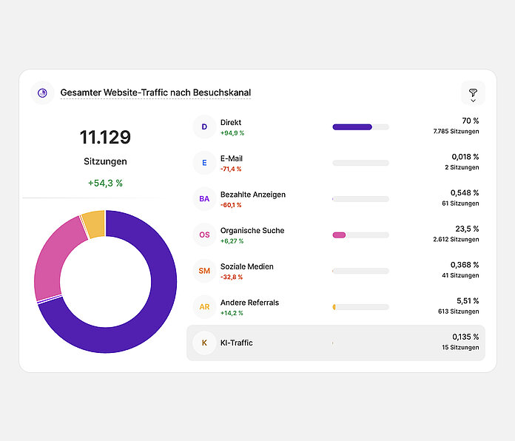Click the Andere Referrals AR icon
The image size is (515, 441).
pyautogui.click(x=204, y=307)
